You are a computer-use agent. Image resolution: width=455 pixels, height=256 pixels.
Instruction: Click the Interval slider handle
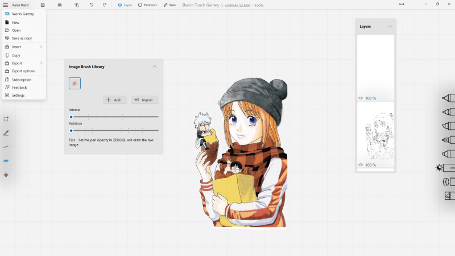point(71,117)
